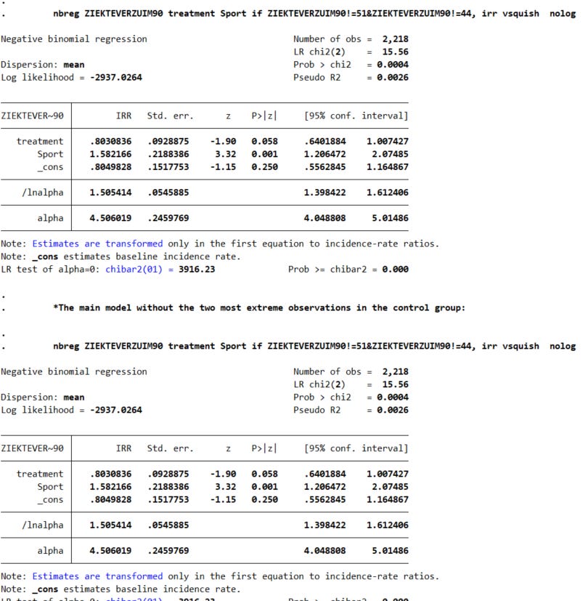The width and height of the screenshot is (588, 601).
Task: Select second output's Log likelihood -2937.0264
Action: (71, 410)
